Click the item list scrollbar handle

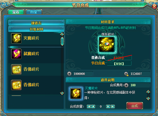pyautogui.click(x=62, y=41)
